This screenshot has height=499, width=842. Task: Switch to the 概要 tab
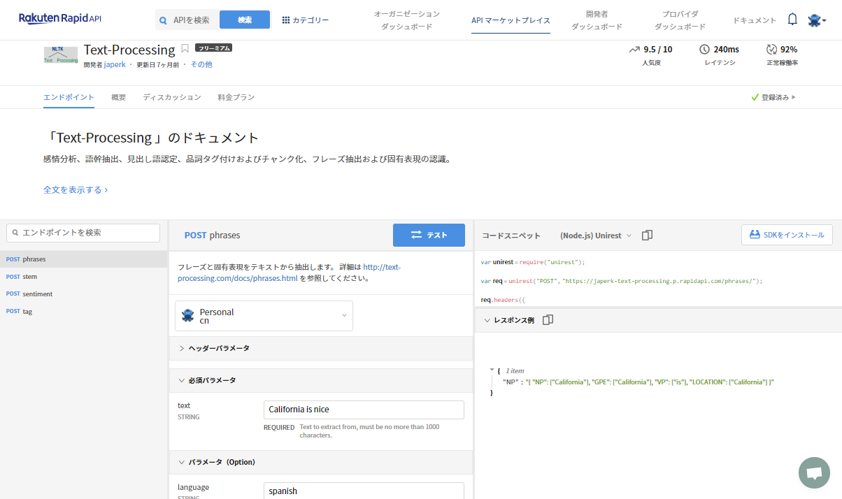pos(119,97)
